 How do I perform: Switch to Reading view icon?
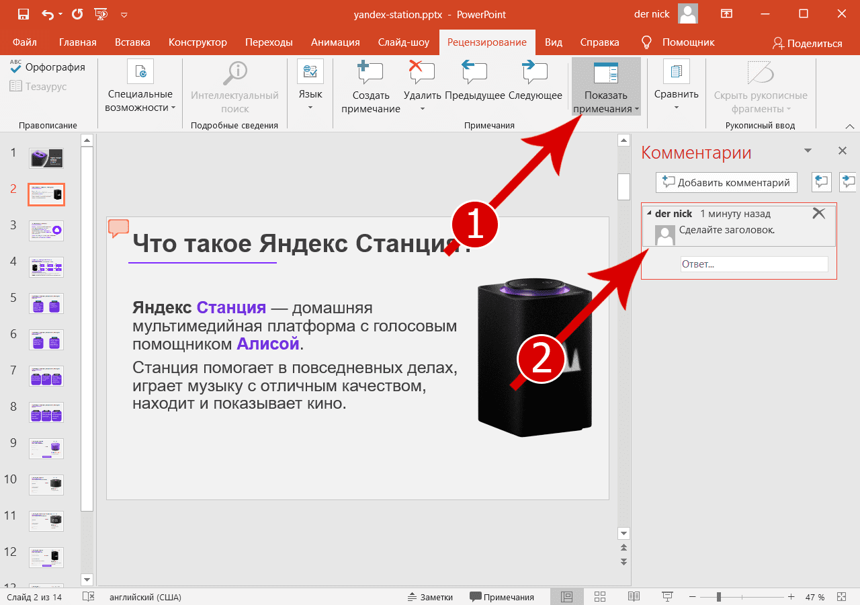coord(634,597)
